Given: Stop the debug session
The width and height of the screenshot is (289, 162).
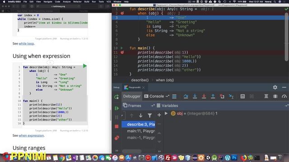Looking at the screenshot, I should [x=117, y=126].
